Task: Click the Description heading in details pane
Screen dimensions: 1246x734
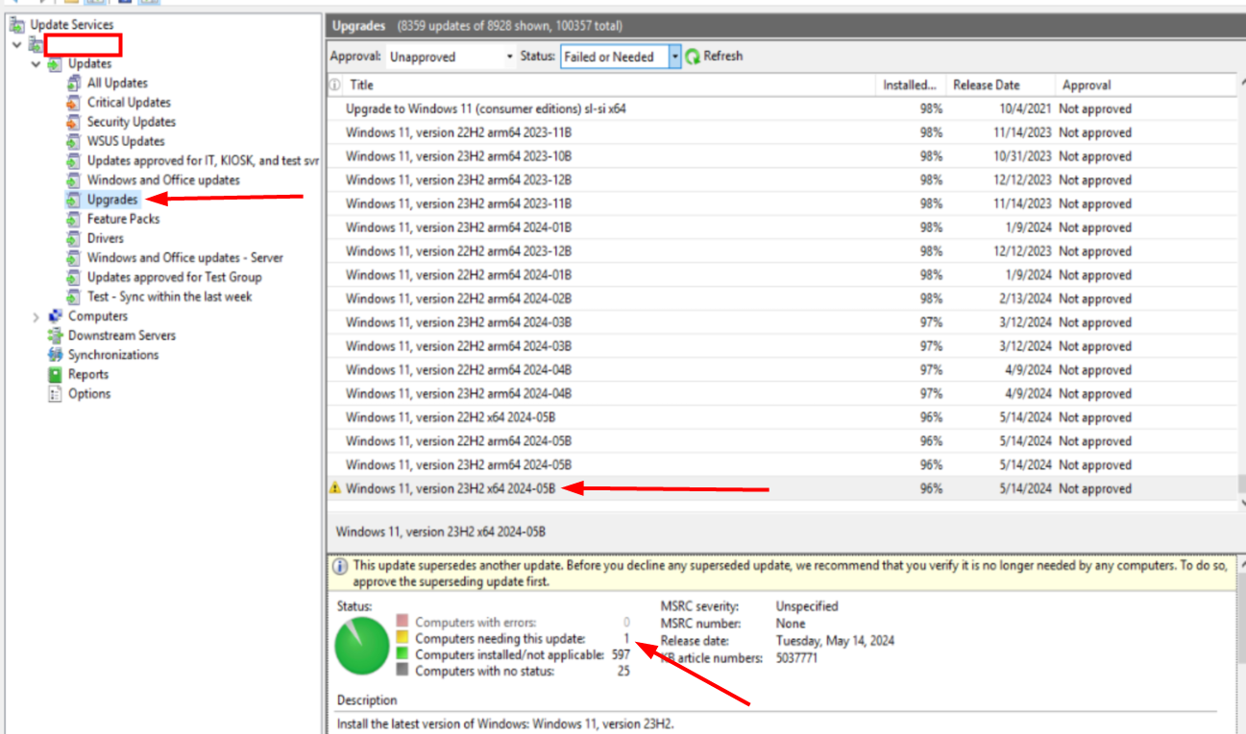Action: [367, 699]
